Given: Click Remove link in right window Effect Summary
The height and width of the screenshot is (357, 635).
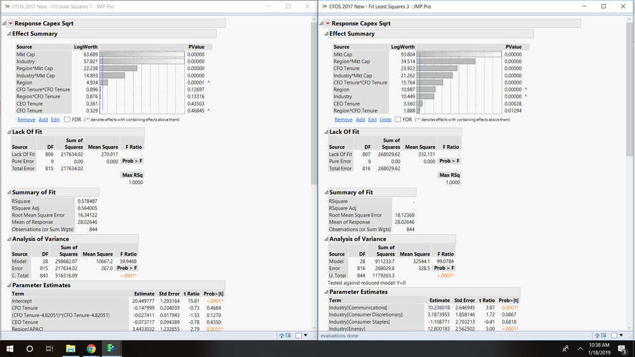Looking at the screenshot, I should (343, 119).
